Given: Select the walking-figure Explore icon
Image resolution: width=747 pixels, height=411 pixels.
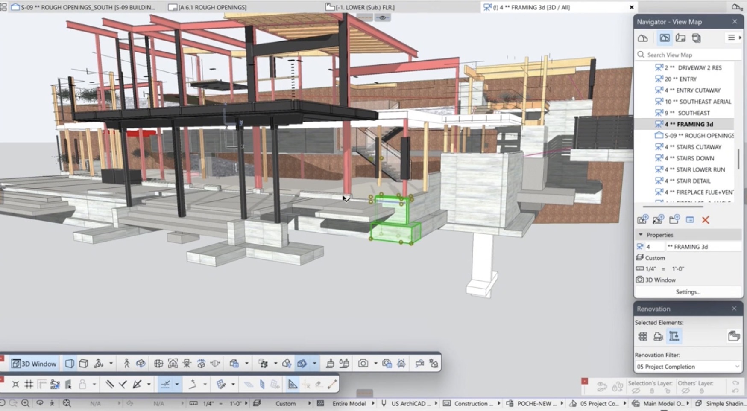Looking at the screenshot, I should point(126,364).
